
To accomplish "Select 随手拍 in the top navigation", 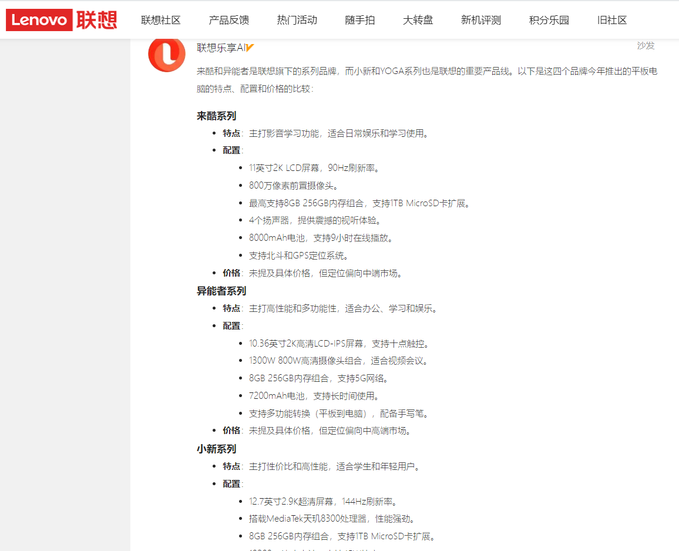I will (x=360, y=20).
